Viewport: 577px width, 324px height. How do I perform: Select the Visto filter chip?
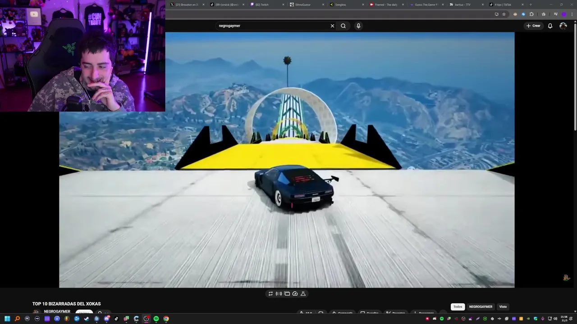(x=503, y=306)
